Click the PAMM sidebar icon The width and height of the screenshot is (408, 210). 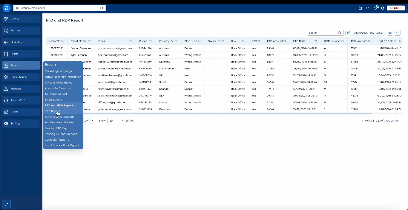pyautogui.click(x=6, y=112)
